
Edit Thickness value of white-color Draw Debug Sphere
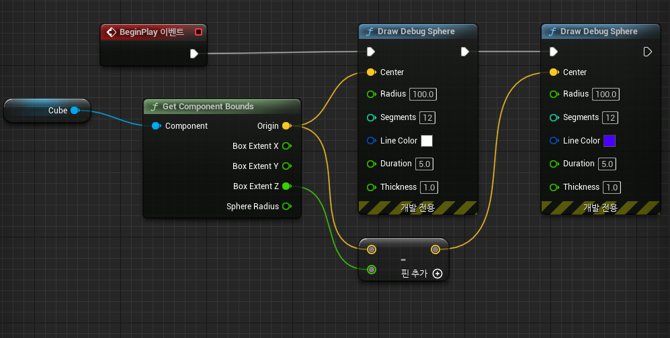[429, 188]
